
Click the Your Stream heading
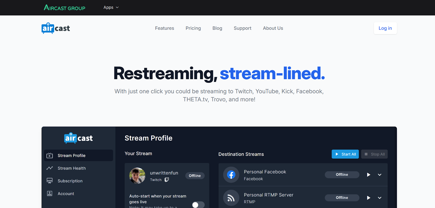pos(138,154)
